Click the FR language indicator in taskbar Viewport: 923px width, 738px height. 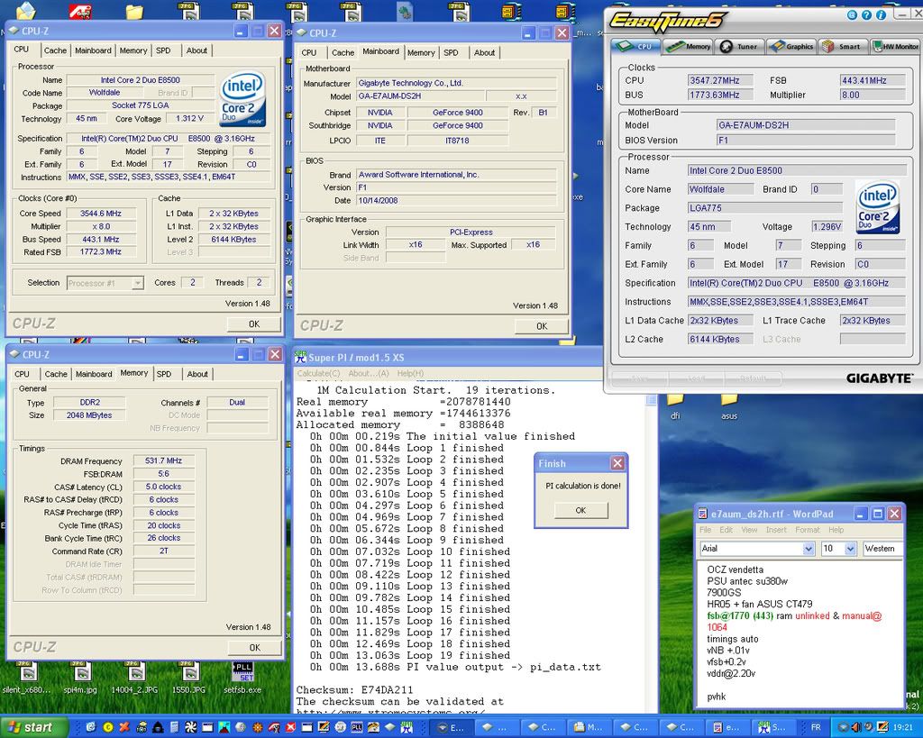point(816,727)
